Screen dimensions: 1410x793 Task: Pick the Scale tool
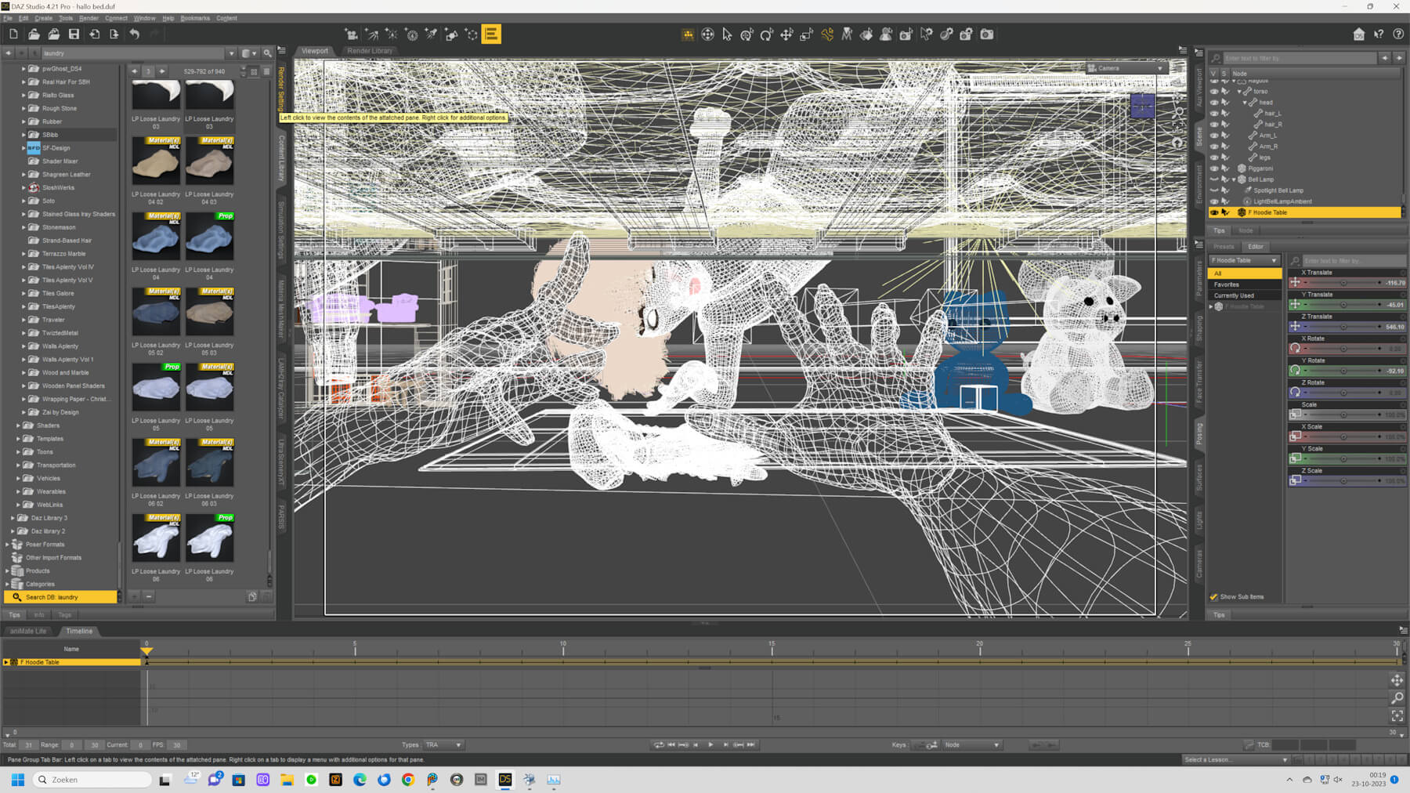click(x=806, y=34)
